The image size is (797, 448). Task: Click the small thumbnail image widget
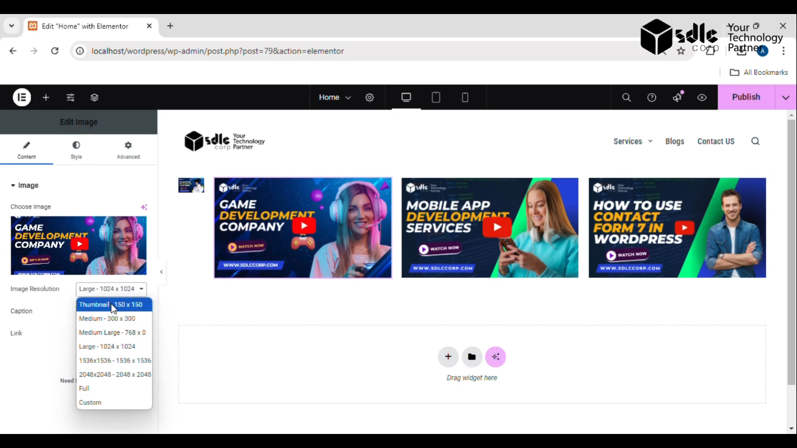click(x=191, y=185)
